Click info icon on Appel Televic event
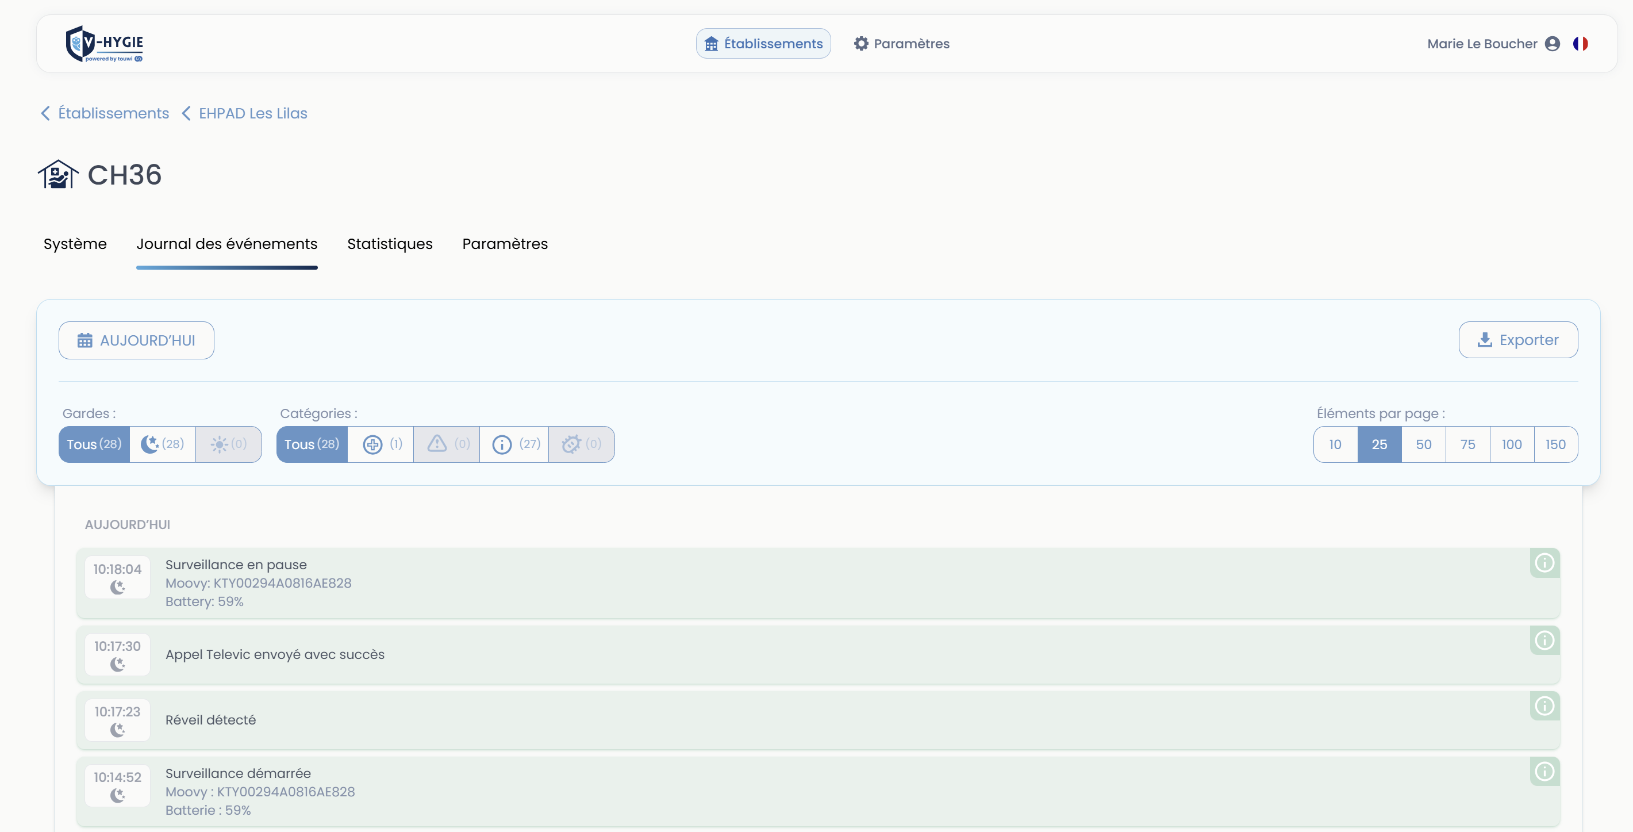Viewport: 1633px width, 832px height. click(x=1544, y=641)
